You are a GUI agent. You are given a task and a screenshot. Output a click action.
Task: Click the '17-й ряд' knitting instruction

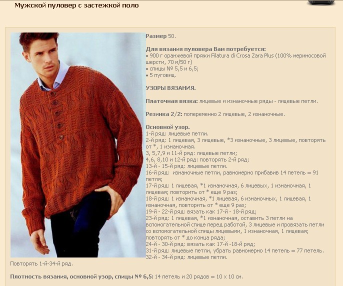pyautogui.click(x=228, y=189)
